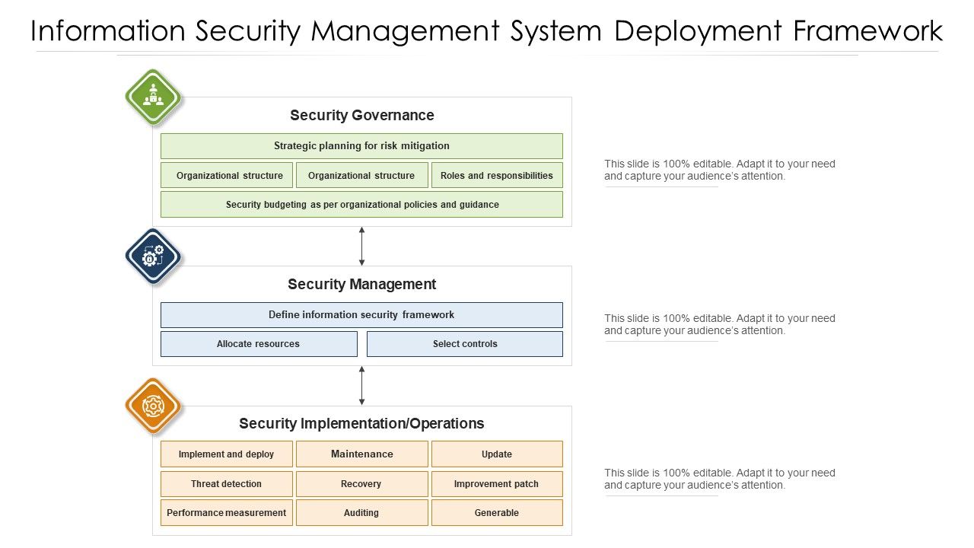974x548 pixels.
Task: Select the Security Governance heading
Action: pos(361,115)
